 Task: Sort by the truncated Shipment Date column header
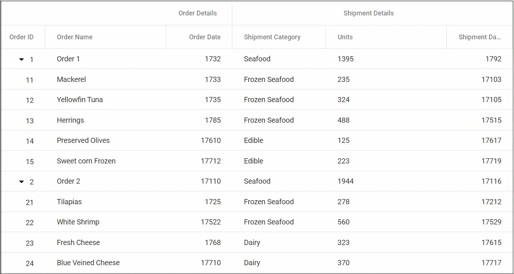click(x=480, y=37)
